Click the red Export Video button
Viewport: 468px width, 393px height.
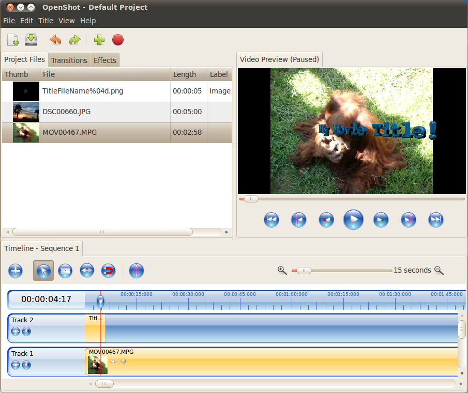click(x=118, y=40)
